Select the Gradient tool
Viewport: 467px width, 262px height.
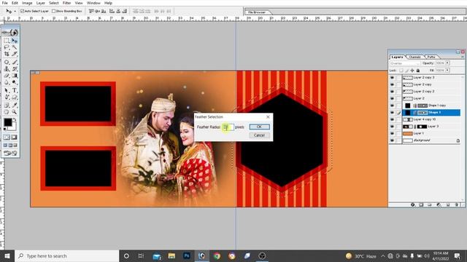pyautogui.click(x=15, y=76)
